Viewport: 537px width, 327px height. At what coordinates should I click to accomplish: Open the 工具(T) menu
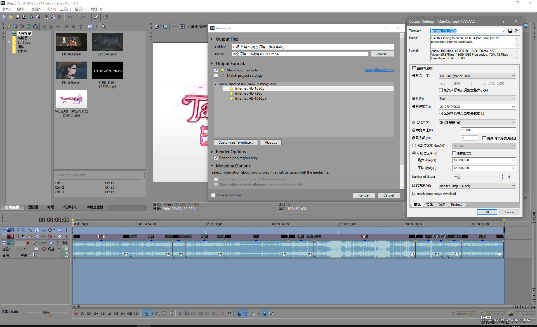click(x=65, y=9)
